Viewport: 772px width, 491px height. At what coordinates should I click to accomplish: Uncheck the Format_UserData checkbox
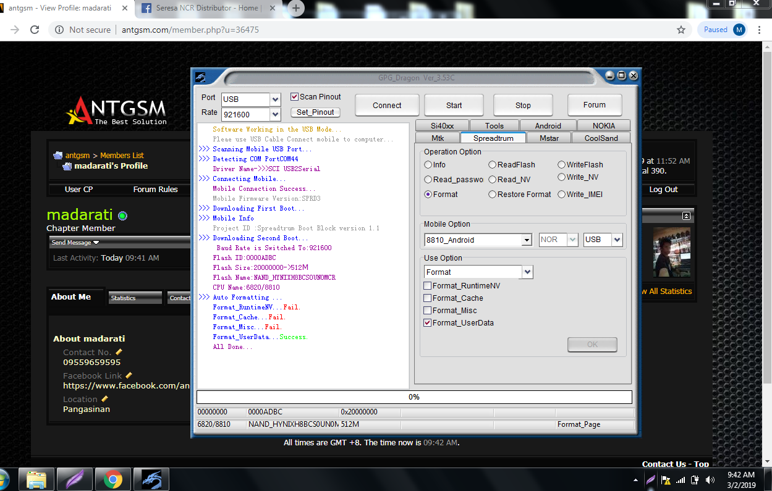tap(427, 323)
